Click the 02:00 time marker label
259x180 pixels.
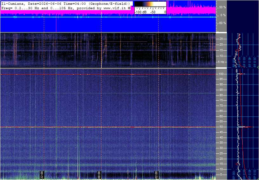156,175
